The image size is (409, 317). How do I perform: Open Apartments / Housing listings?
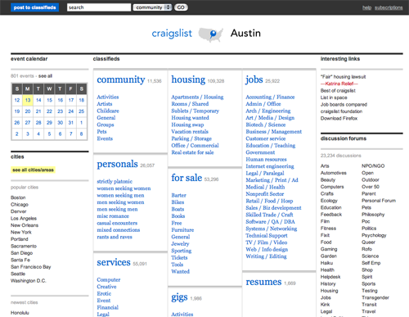click(x=197, y=97)
